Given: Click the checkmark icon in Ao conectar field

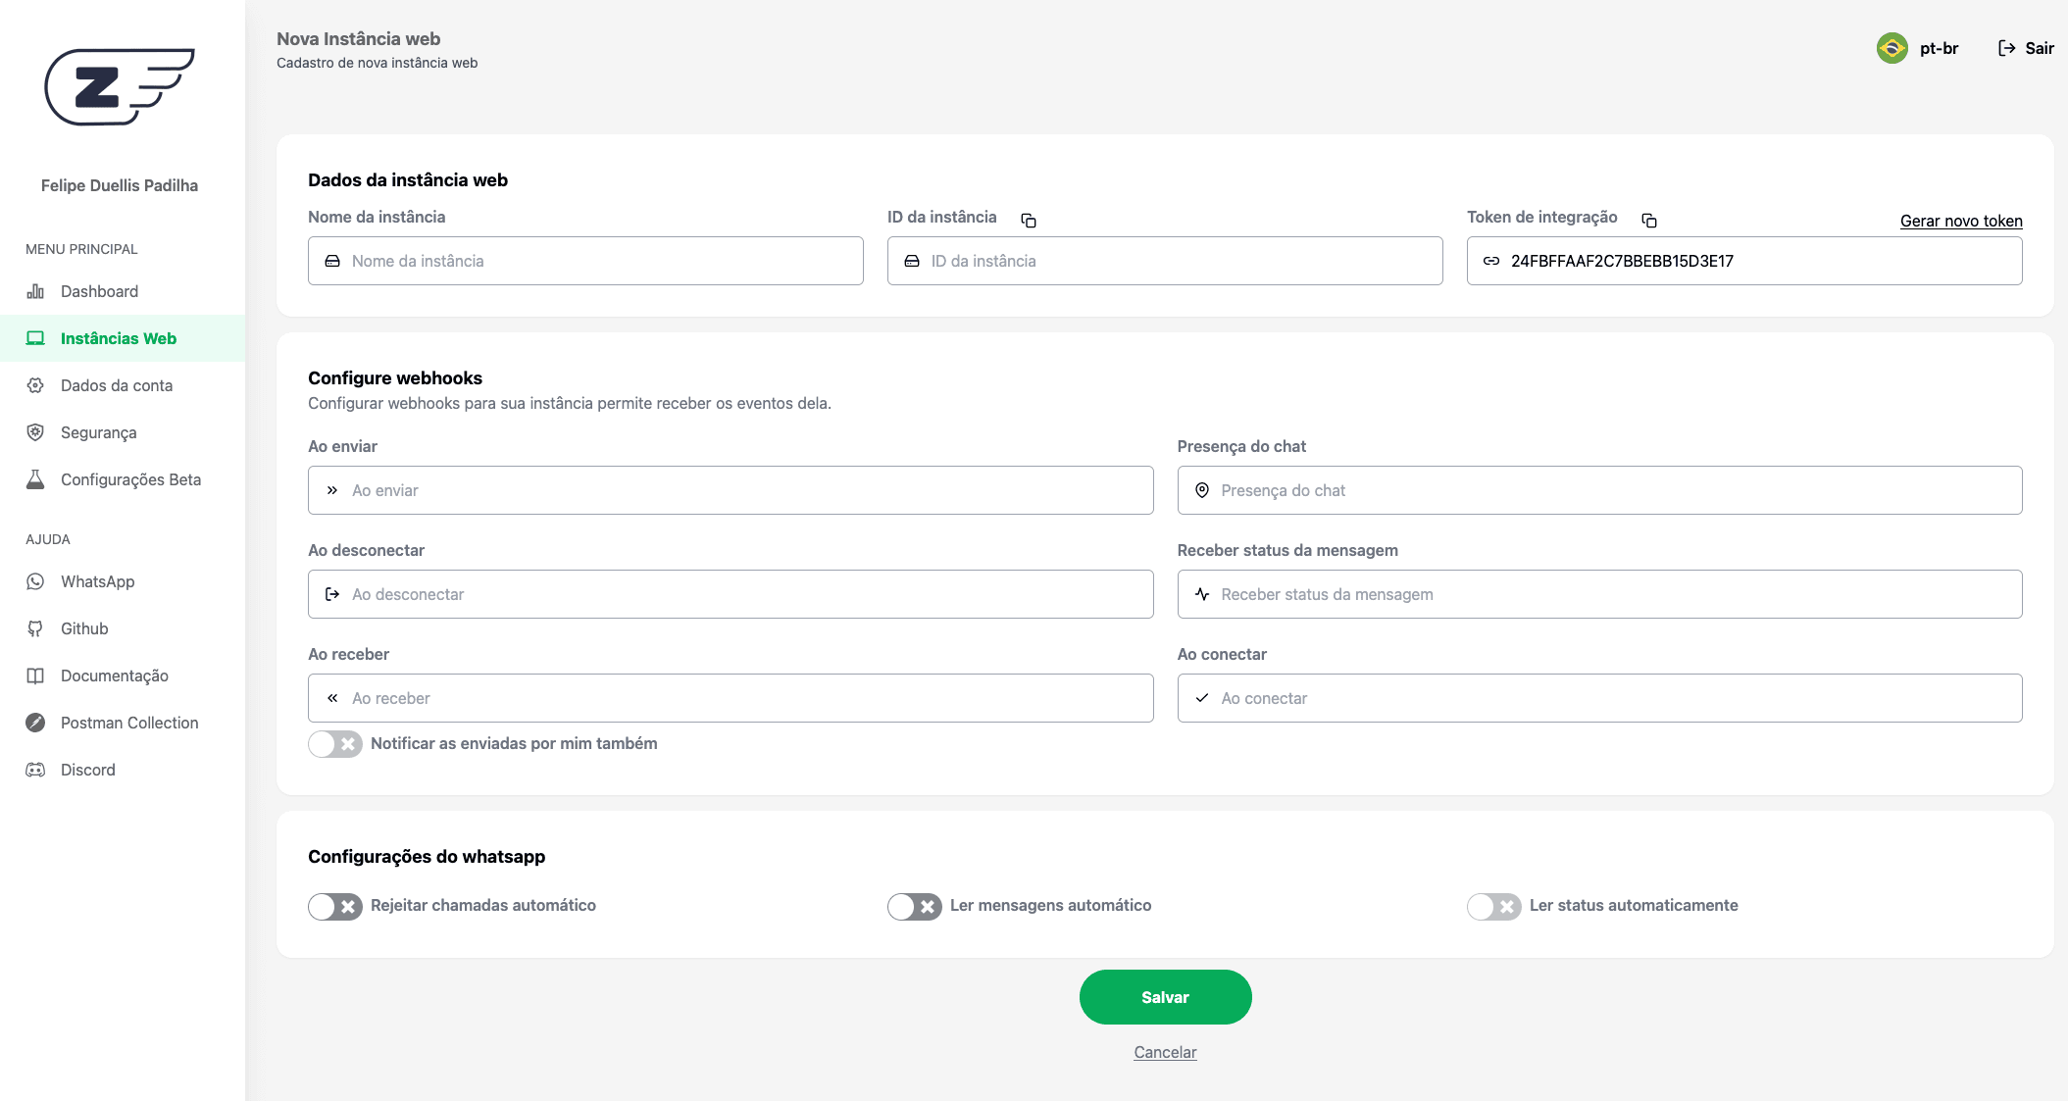Looking at the screenshot, I should 1202,698.
